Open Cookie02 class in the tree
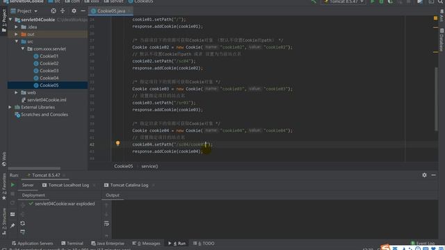This screenshot has height=250, width=445. click(x=46, y=63)
